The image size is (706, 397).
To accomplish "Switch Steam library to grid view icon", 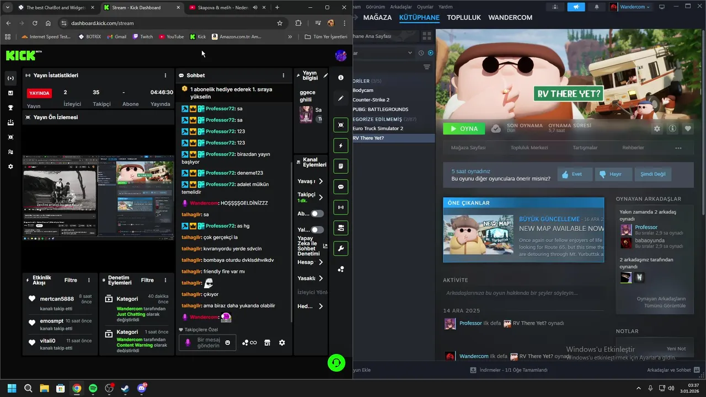I will point(426,36).
